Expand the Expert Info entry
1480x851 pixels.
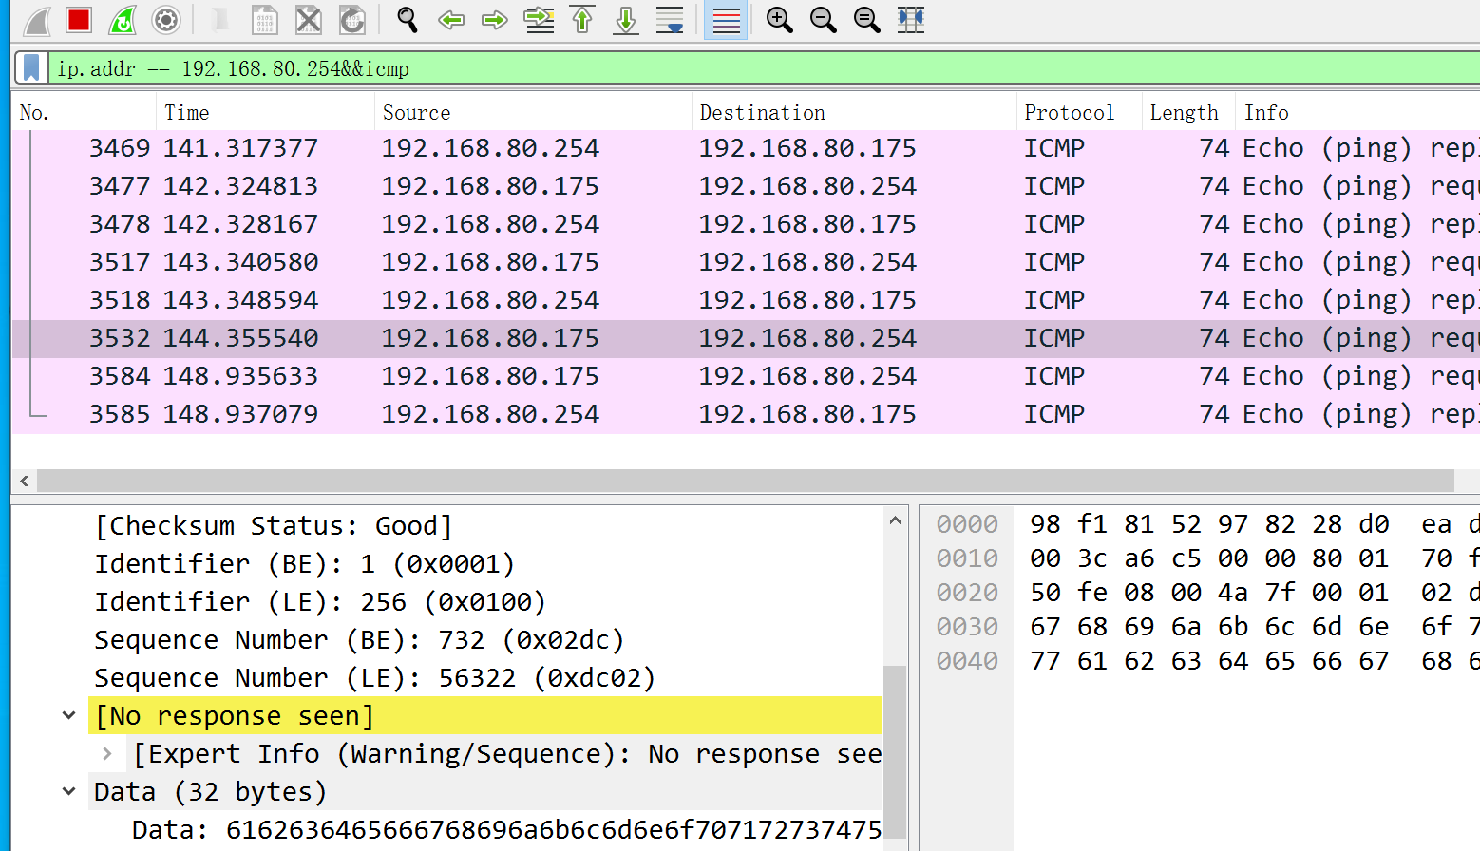pyautogui.click(x=107, y=753)
